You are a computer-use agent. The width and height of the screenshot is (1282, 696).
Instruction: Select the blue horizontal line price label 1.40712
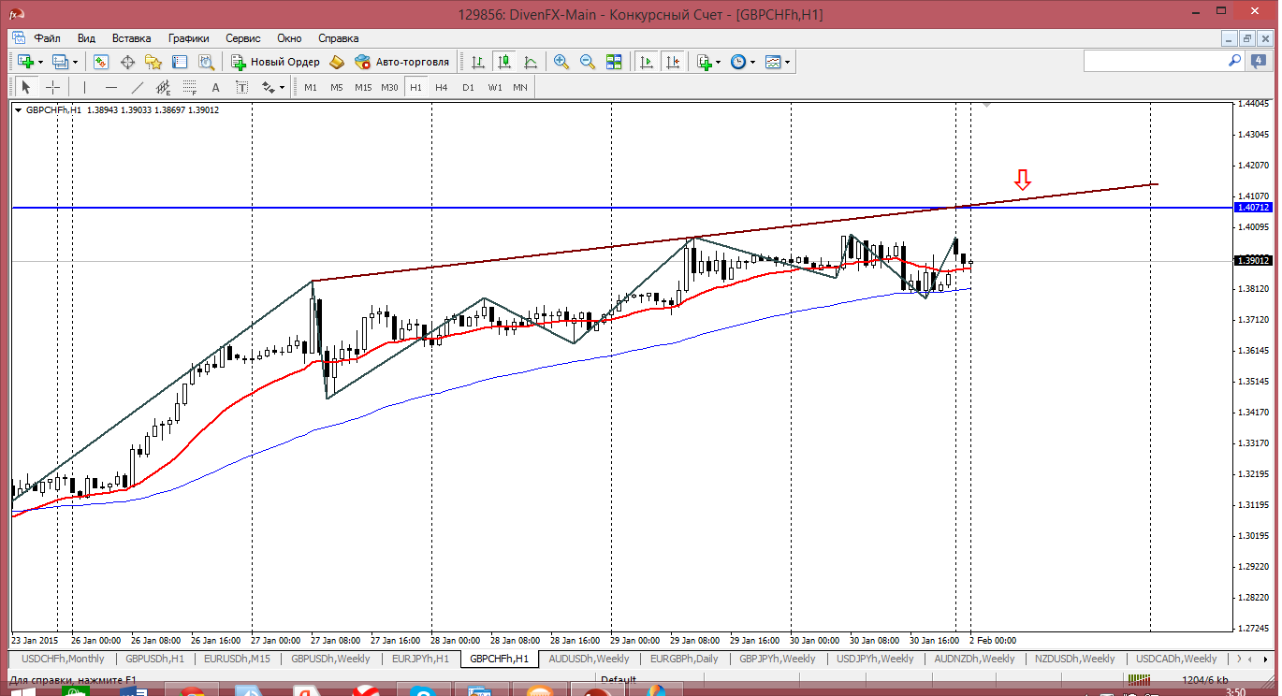[1252, 208]
